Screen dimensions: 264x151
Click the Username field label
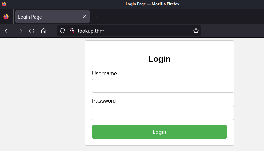(x=105, y=74)
